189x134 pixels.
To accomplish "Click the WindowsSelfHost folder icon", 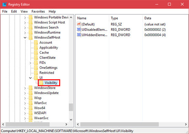I will [x=31, y=37].
